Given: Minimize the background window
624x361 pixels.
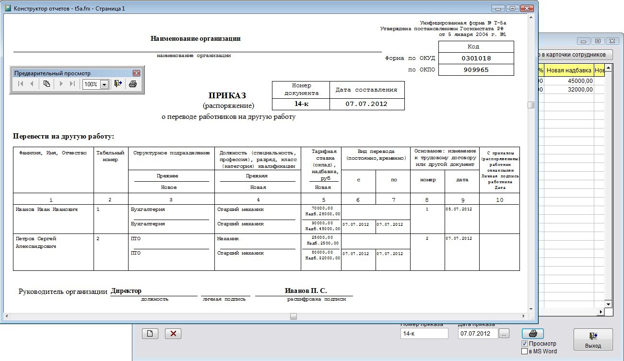Looking at the screenshot, I should coord(584,41).
